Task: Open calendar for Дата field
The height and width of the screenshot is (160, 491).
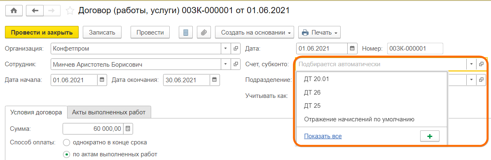Action: [x=352, y=49]
